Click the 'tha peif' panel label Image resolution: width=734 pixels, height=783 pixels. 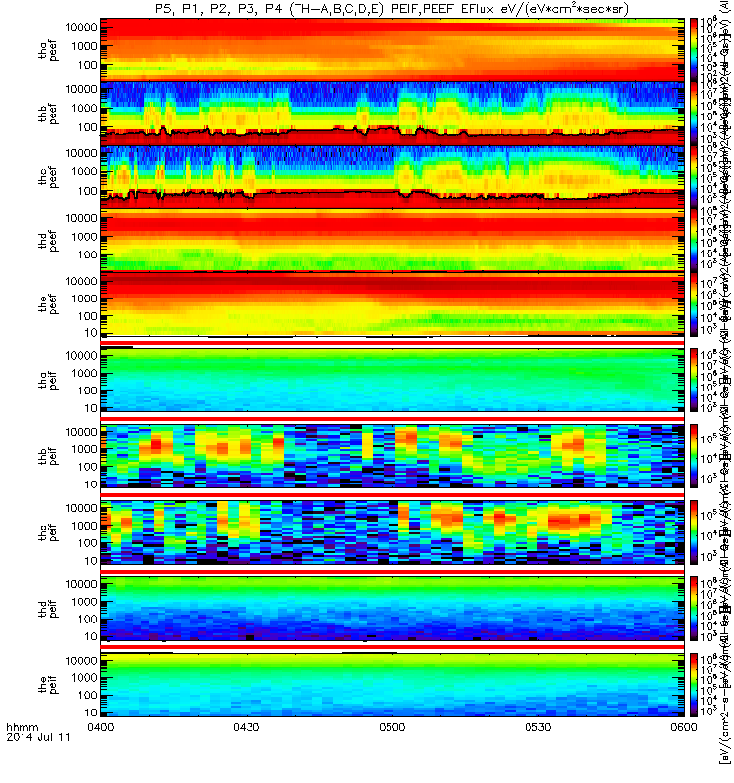(48, 380)
